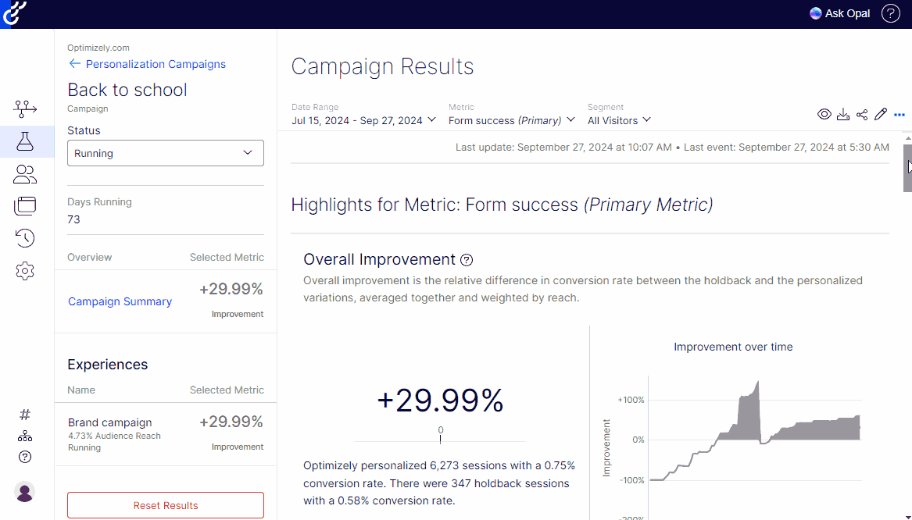Select the Brand campaign experience
This screenshot has height=520, width=912.
pyautogui.click(x=110, y=422)
